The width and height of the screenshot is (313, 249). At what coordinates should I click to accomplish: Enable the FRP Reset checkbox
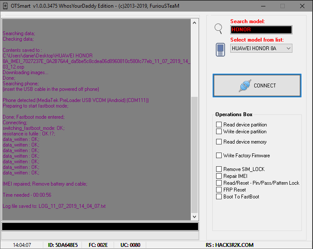tap(219, 189)
